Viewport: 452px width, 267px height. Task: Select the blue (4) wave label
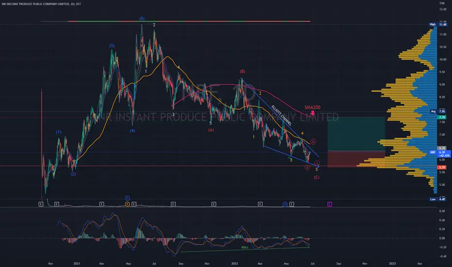click(x=132, y=131)
